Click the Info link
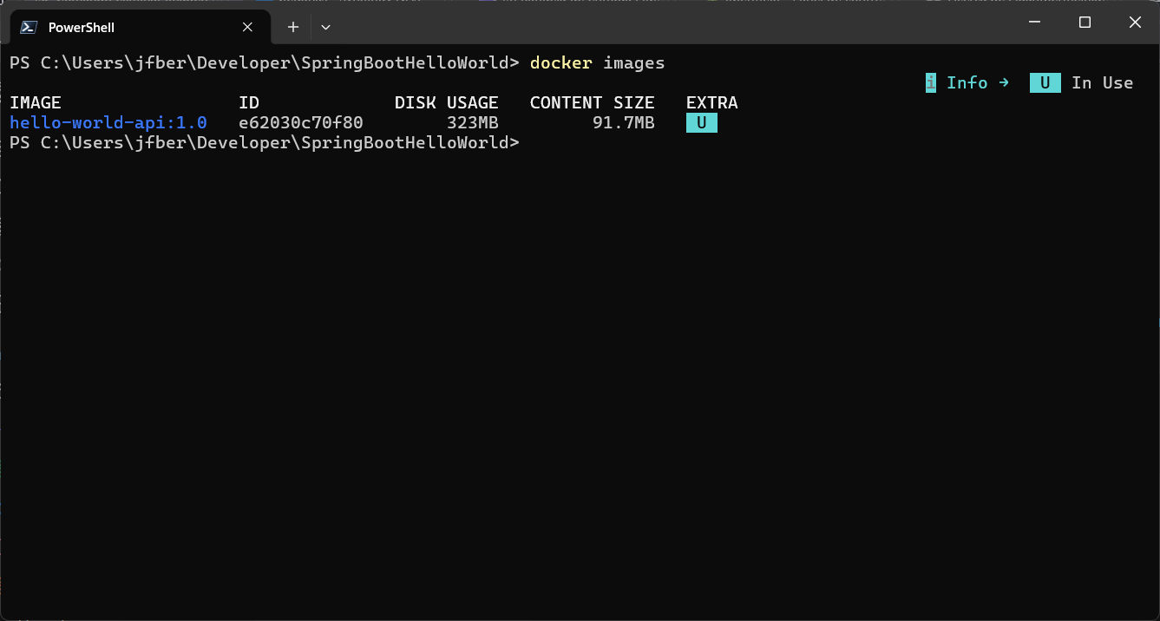Image resolution: width=1160 pixels, height=621 pixels. tap(969, 82)
